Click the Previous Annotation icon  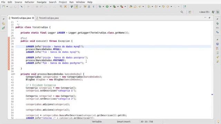pyautogui.click(x=156, y=7)
